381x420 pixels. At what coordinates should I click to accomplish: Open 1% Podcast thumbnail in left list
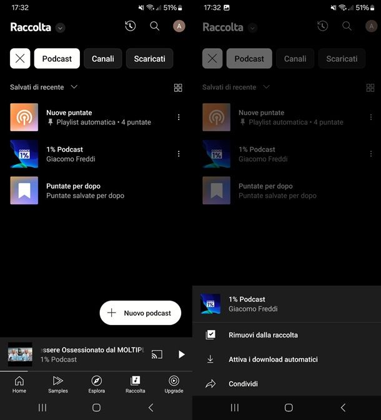[24, 154]
